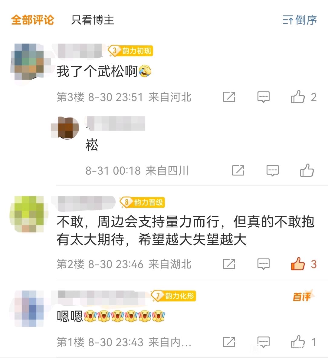Like the 第3楼 武松 comment

coord(298,97)
